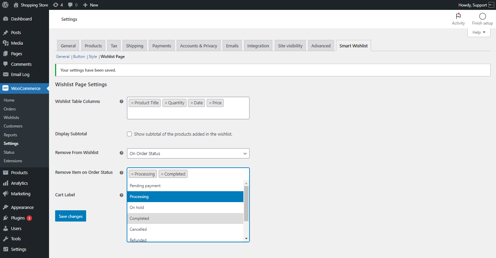Open the General wishlist subsection link
Screen dimensions: 496x258
click(x=63, y=57)
